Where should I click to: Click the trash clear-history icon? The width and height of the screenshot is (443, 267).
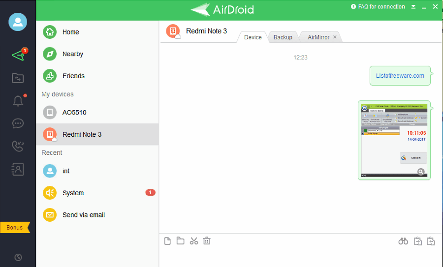tap(207, 241)
